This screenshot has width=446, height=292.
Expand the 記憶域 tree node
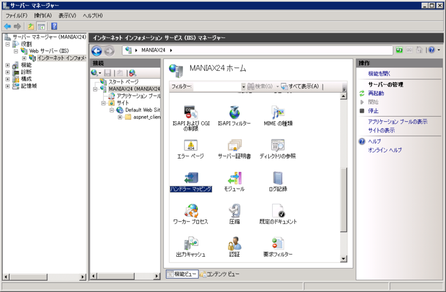point(8,86)
